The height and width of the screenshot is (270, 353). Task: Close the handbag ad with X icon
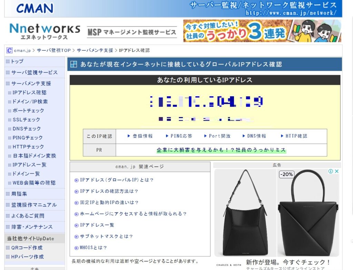click(337, 171)
